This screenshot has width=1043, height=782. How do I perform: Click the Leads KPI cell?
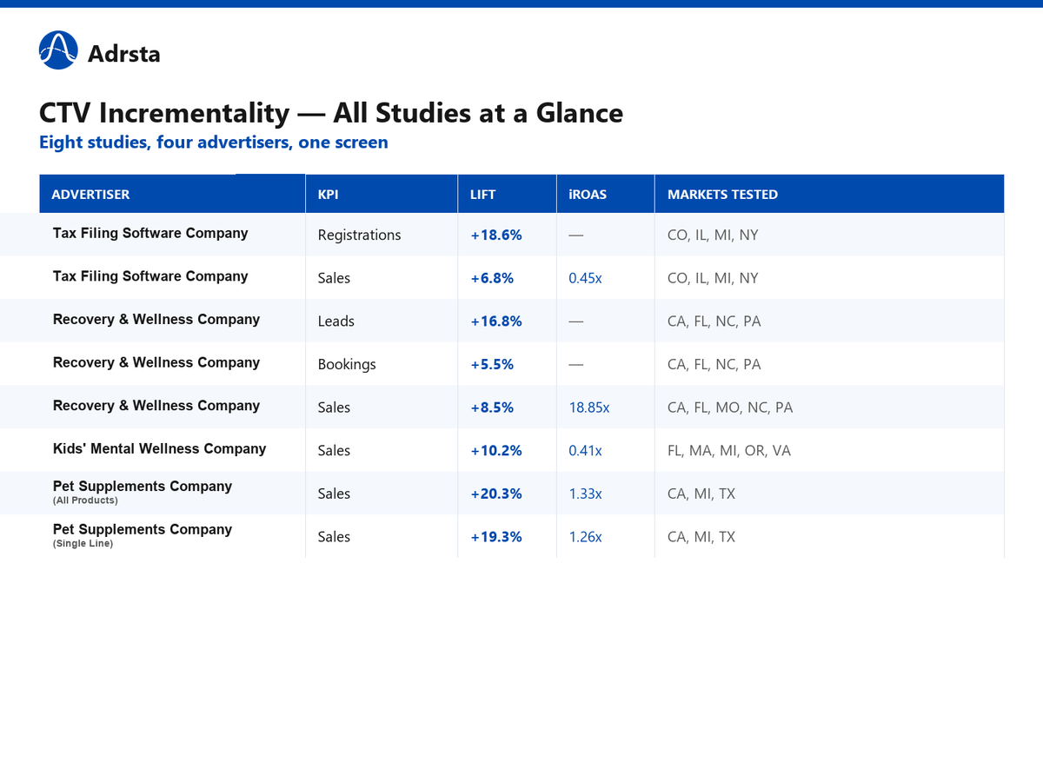336,321
